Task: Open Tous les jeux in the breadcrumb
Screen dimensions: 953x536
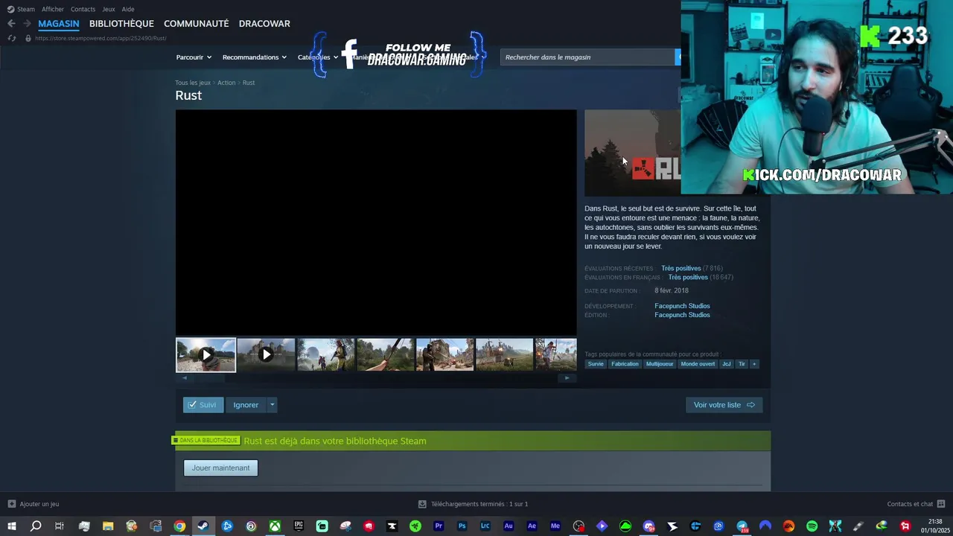Action: (x=193, y=83)
